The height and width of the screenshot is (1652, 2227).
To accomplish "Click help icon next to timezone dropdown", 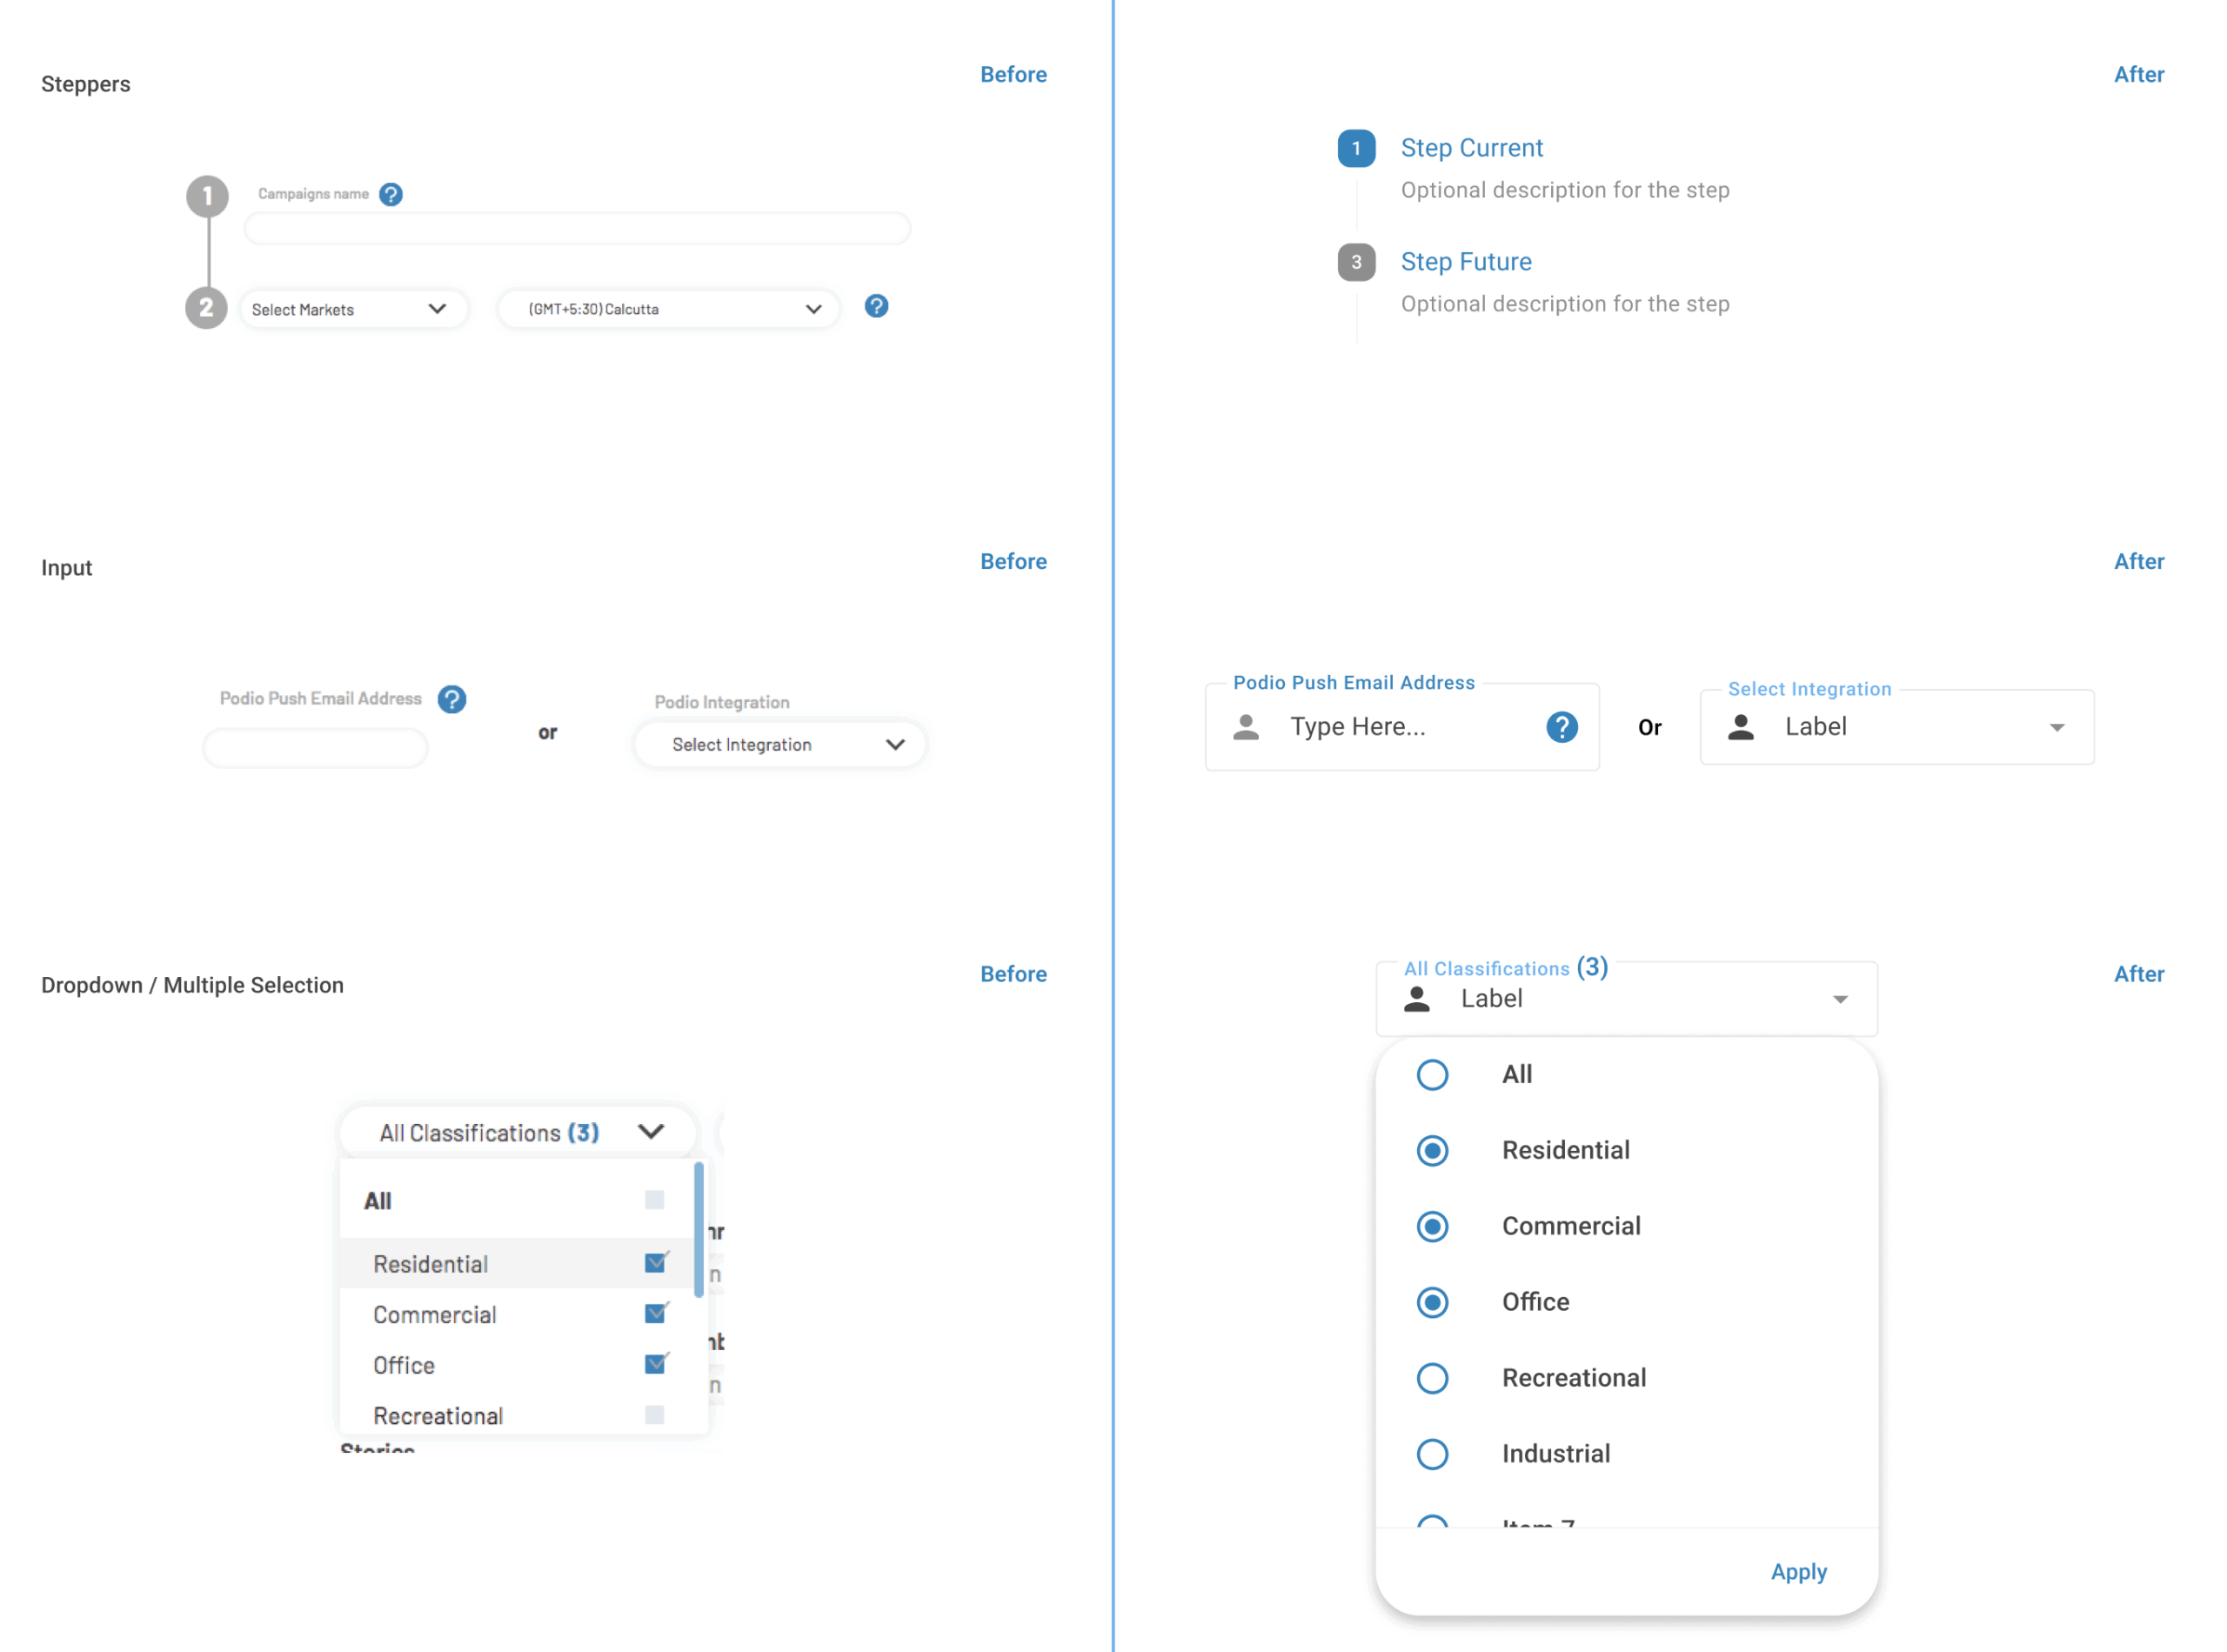I will (x=876, y=307).
